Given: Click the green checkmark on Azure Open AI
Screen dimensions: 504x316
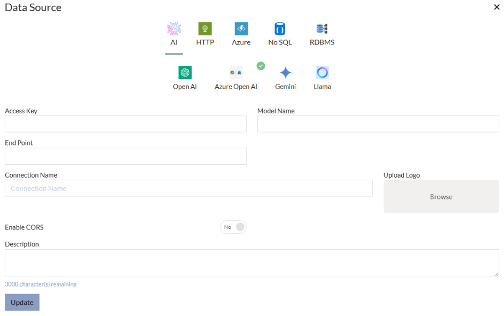Looking at the screenshot, I should point(261,66).
